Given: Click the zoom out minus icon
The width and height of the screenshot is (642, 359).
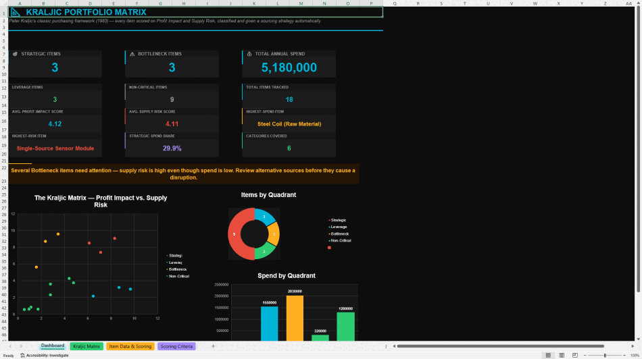Looking at the screenshot, I should click(585, 356).
